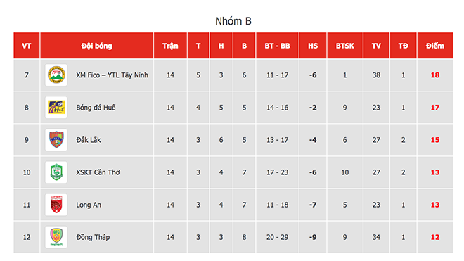
Task: Open the Đồng Tháp team name
Action: 93,237
